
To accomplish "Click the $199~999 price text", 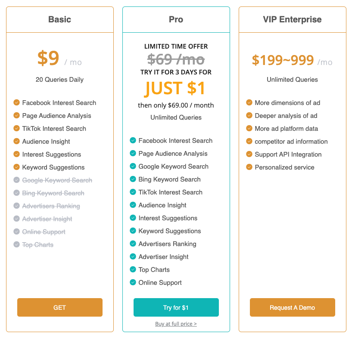I will coord(283,60).
